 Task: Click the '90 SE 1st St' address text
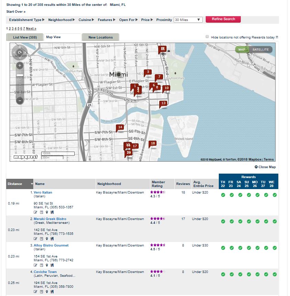click(x=43, y=204)
